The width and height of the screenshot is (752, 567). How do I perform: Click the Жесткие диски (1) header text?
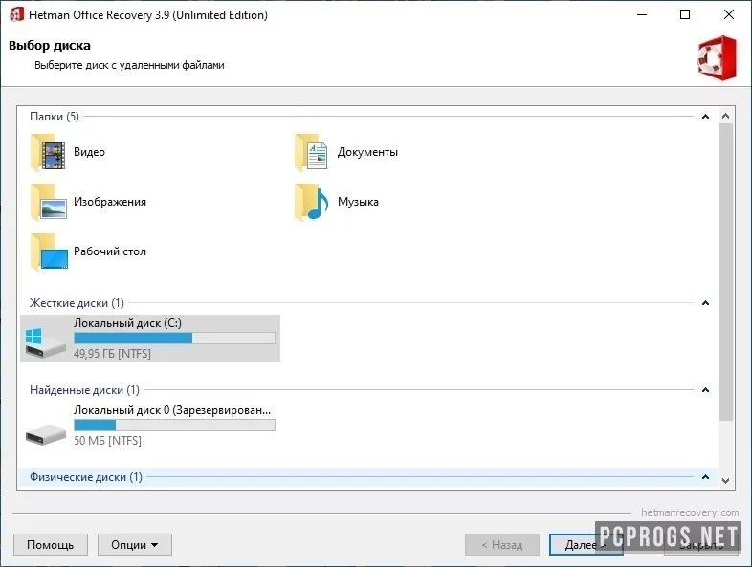[x=77, y=303]
